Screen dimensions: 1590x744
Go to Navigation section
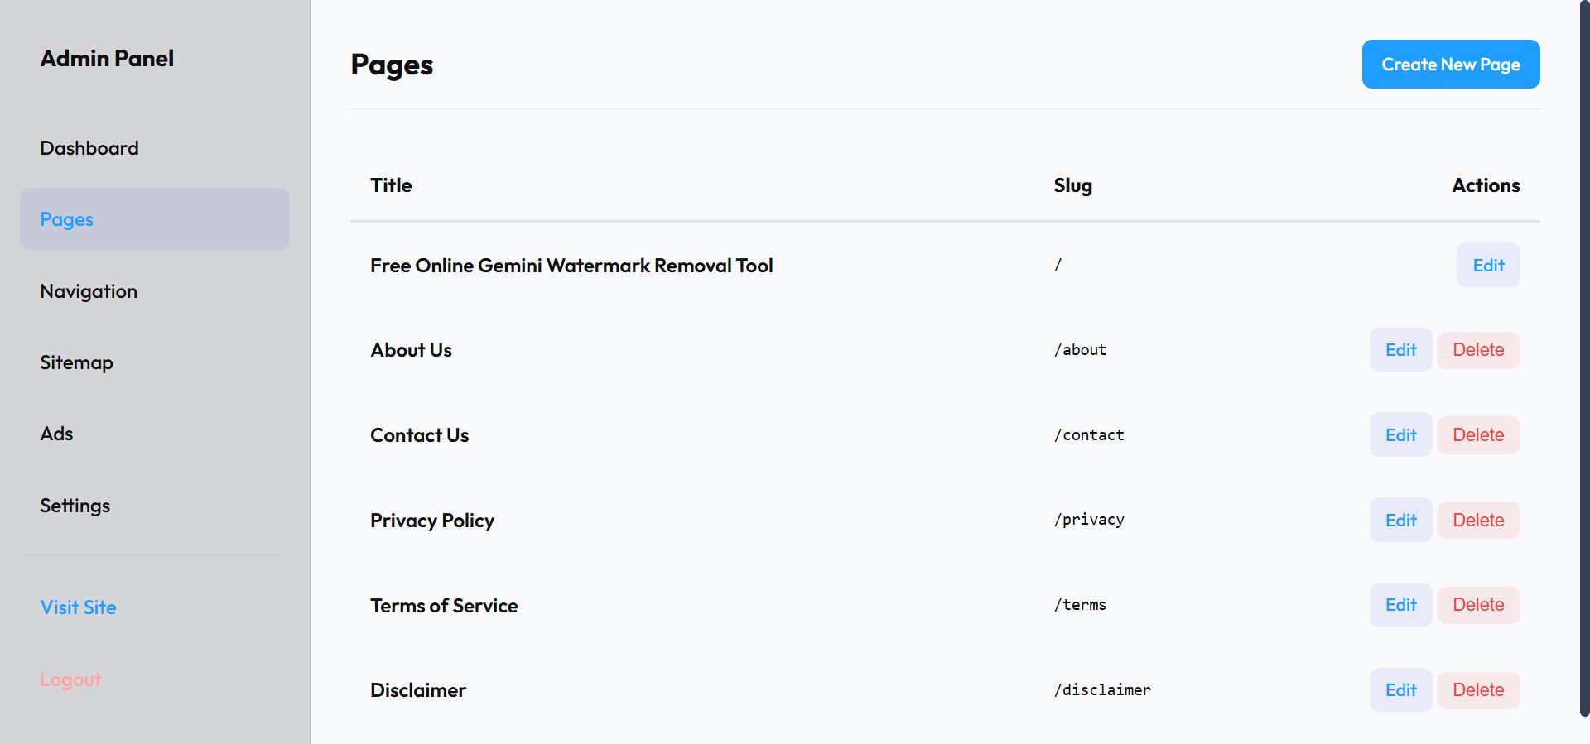(x=89, y=291)
